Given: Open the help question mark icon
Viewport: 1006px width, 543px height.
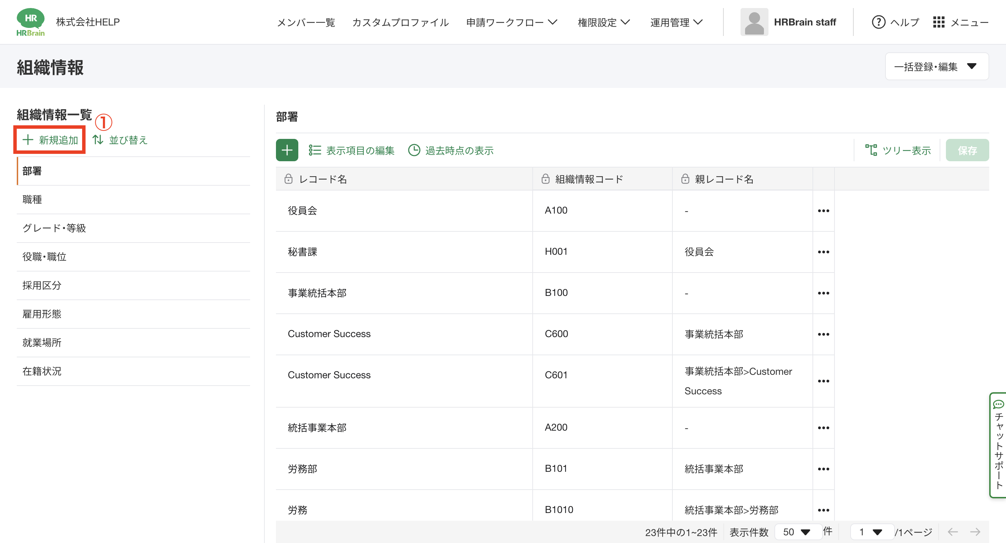Looking at the screenshot, I should coord(878,22).
